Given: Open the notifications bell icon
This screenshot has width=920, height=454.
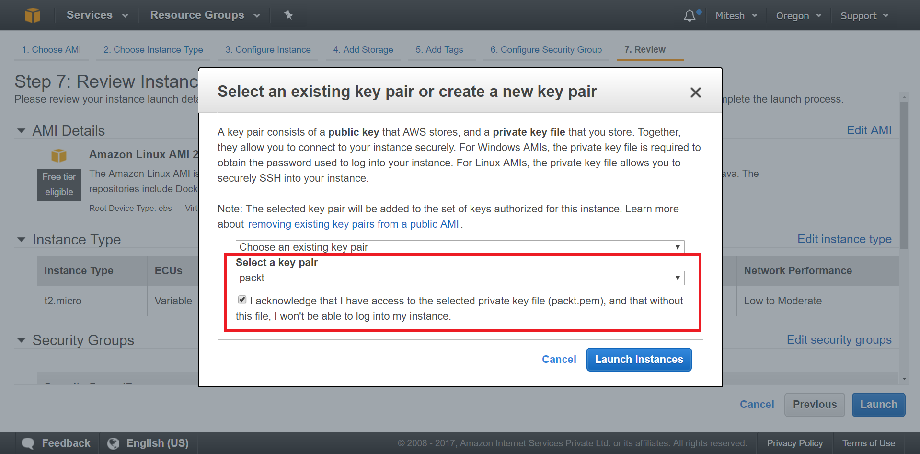Looking at the screenshot, I should (x=690, y=15).
